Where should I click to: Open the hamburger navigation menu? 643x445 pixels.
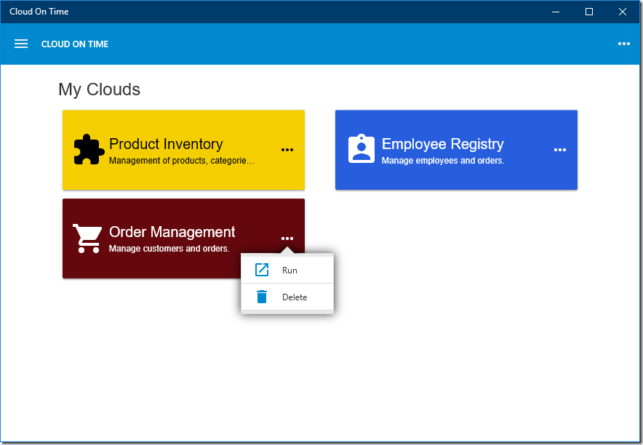click(x=21, y=44)
